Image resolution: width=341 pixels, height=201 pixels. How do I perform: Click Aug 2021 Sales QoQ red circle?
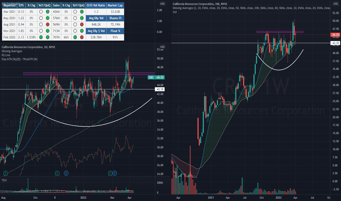tap(82, 24)
